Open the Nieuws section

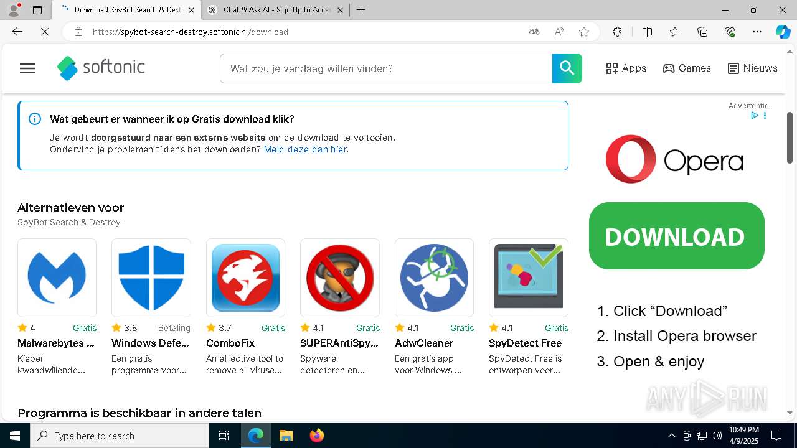(753, 68)
